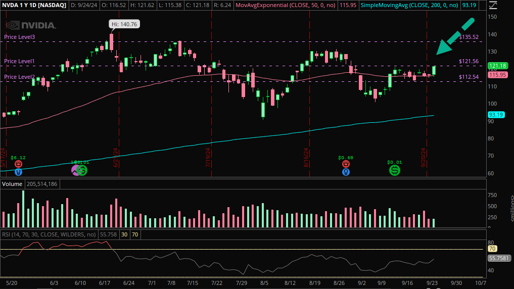Click the green dividend dollar icon near 6/10
The width and height of the screenshot is (514, 289).
click(82, 170)
